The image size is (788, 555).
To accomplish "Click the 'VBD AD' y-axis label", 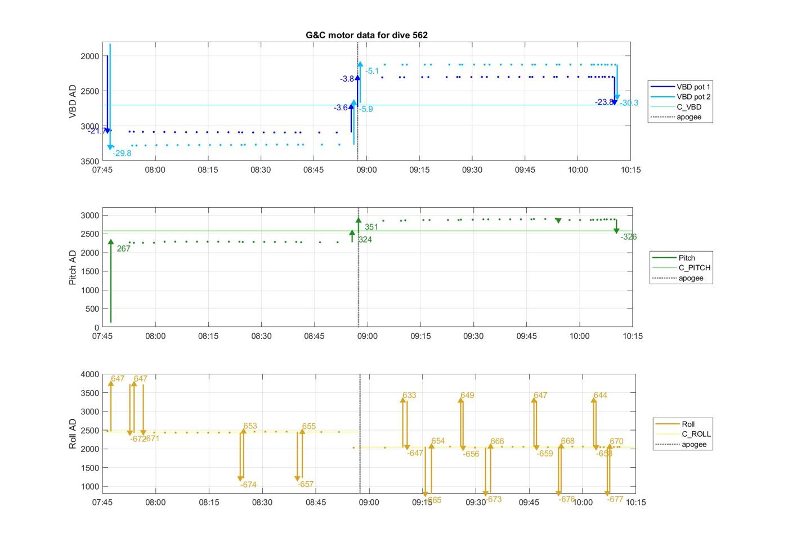I will click(x=73, y=101).
